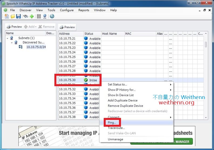Click blue shield icon for 10.10.75.21
This screenshot has width=214, height=150.
(x=86, y=39)
